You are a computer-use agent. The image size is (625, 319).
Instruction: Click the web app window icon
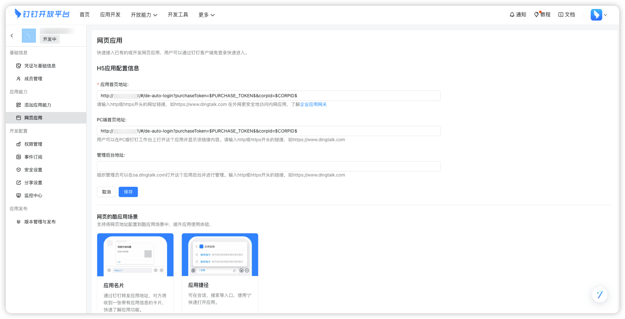19,118
